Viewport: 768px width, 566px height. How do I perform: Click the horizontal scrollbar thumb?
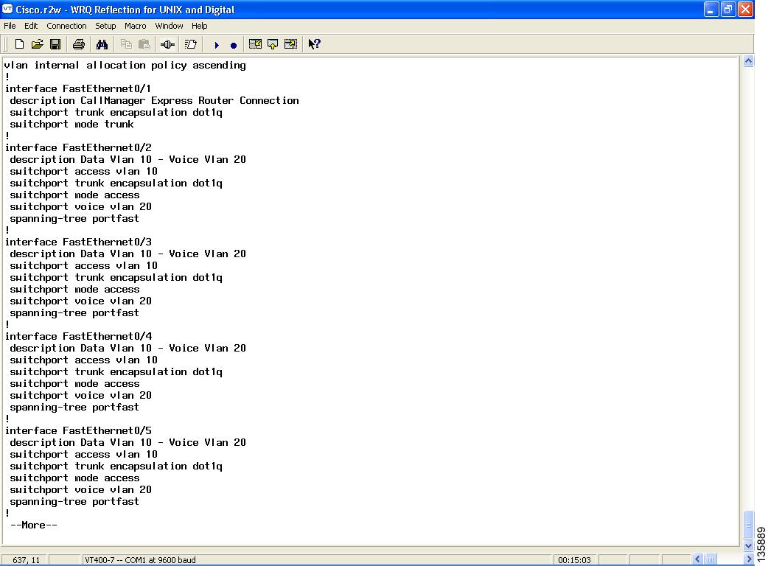(711, 559)
